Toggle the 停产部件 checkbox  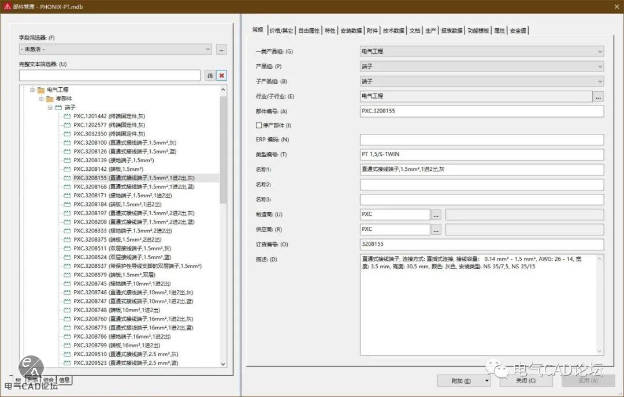click(x=259, y=126)
